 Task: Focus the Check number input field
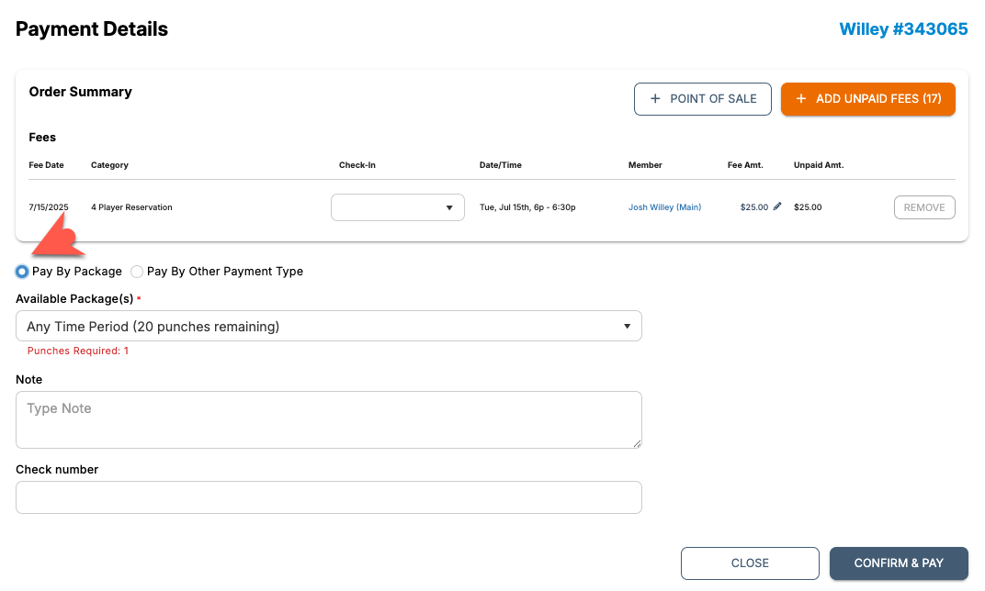click(328, 497)
